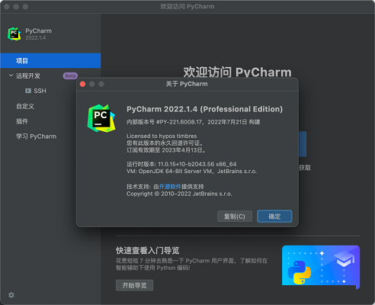Image resolution: width=375 pixels, height=305 pixels.
Task: Open the 开源软件 link
Action: [170, 187]
